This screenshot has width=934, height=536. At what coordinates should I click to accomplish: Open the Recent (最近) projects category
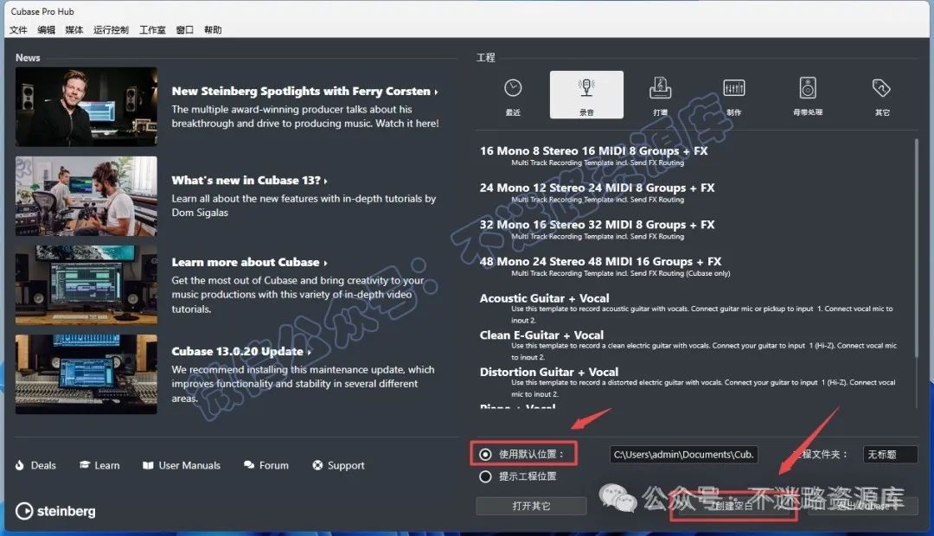coord(513,95)
